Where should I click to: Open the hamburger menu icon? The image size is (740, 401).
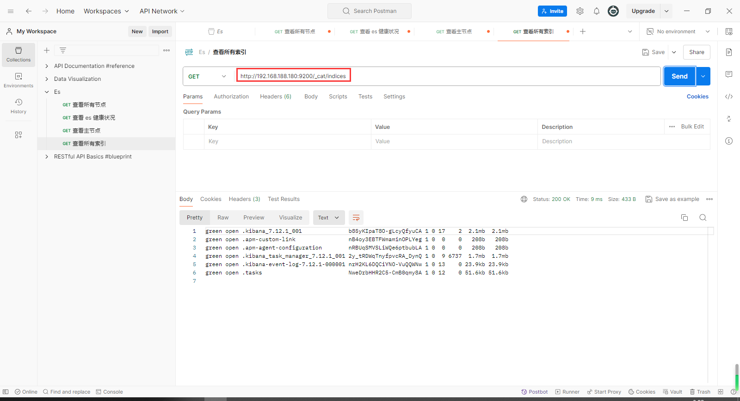tap(11, 11)
